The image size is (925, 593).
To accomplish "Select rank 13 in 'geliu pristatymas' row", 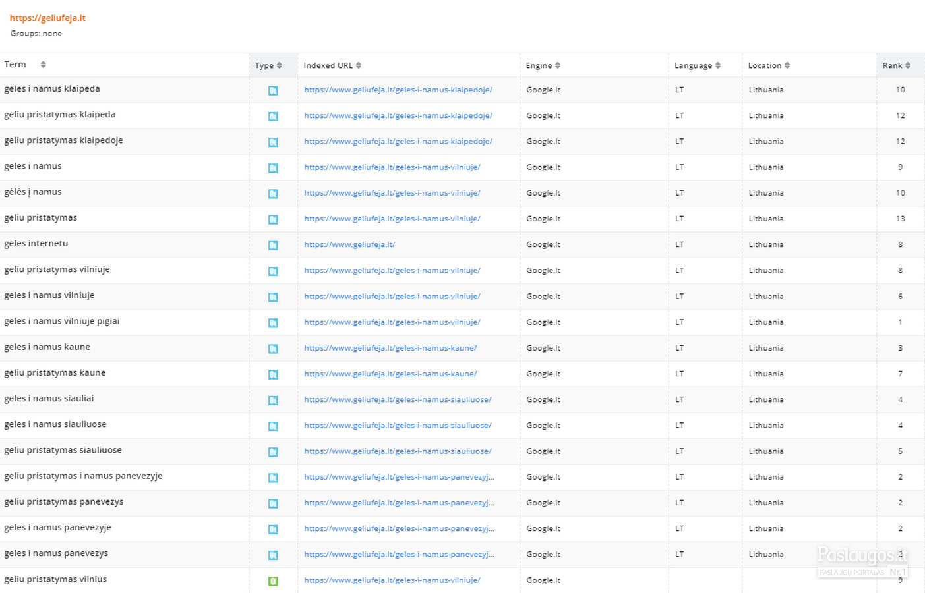I will pyautogui.click(x=900, y=219).
